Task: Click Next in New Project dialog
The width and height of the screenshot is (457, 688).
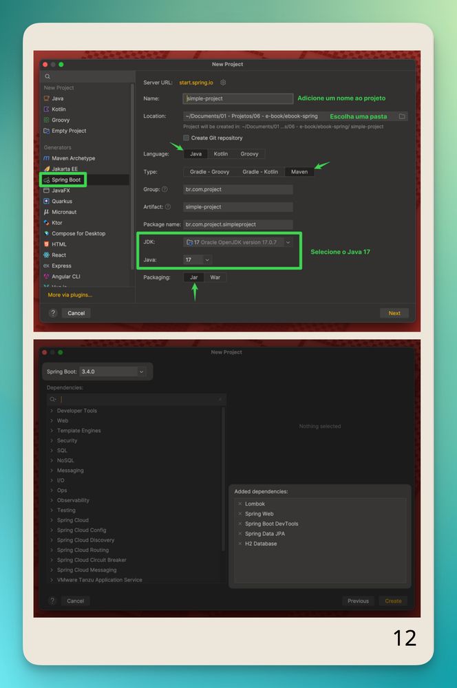Action: point(394,313)
